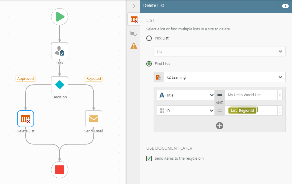
Task: Select the Delete List step icon
Action: pos(26,119)
